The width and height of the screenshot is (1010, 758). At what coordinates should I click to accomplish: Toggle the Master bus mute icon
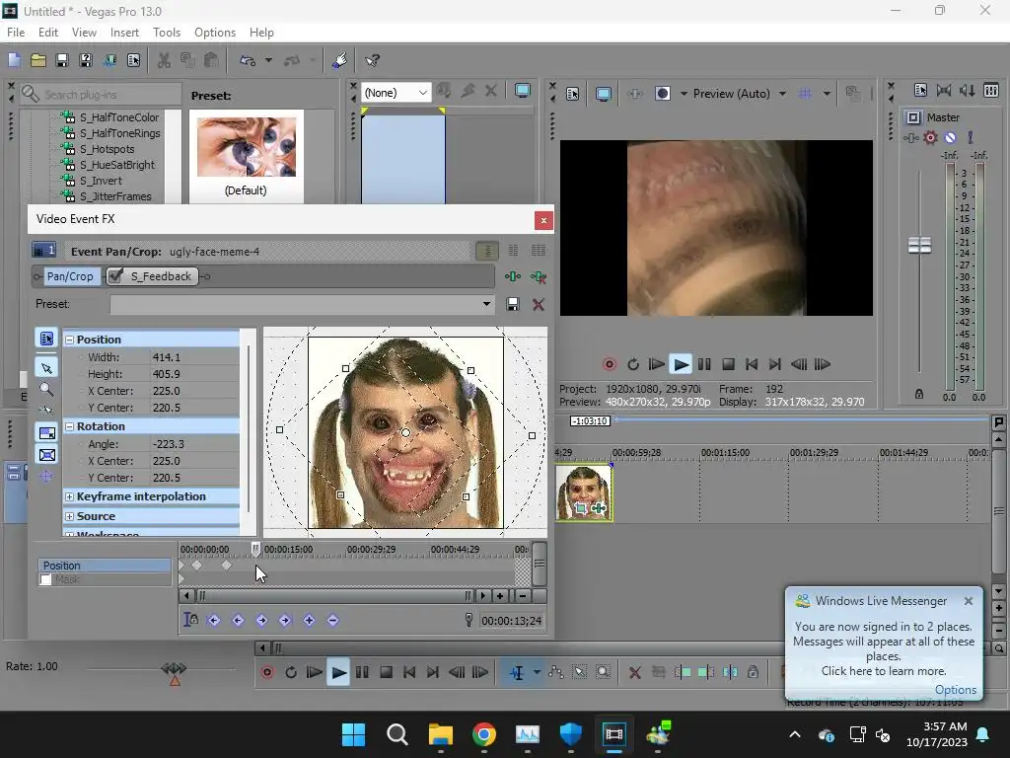(950, 137)
